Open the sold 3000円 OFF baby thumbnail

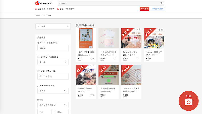(x=86, y=75)
